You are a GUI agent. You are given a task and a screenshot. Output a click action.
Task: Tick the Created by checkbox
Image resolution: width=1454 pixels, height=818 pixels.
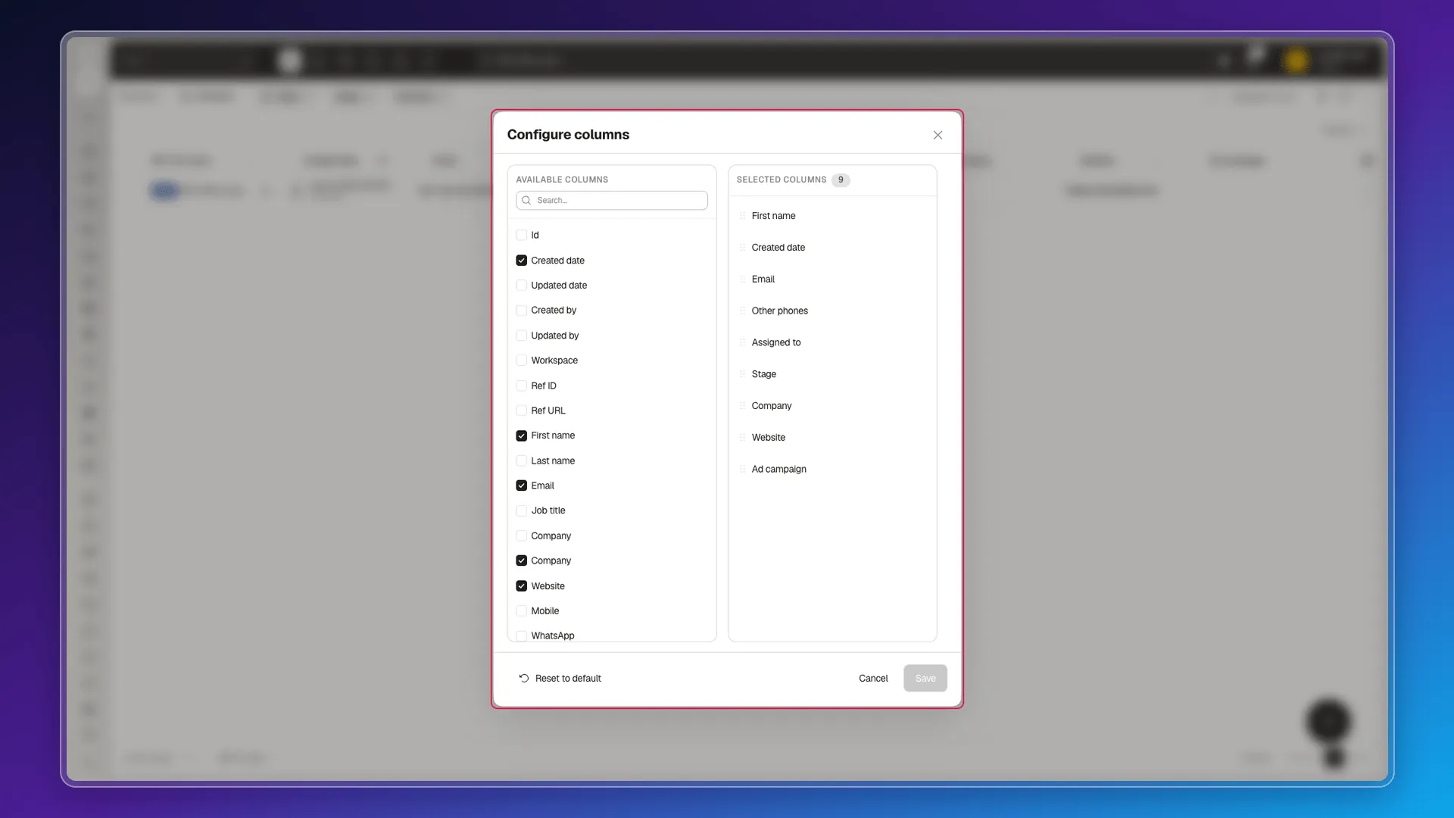521,311
